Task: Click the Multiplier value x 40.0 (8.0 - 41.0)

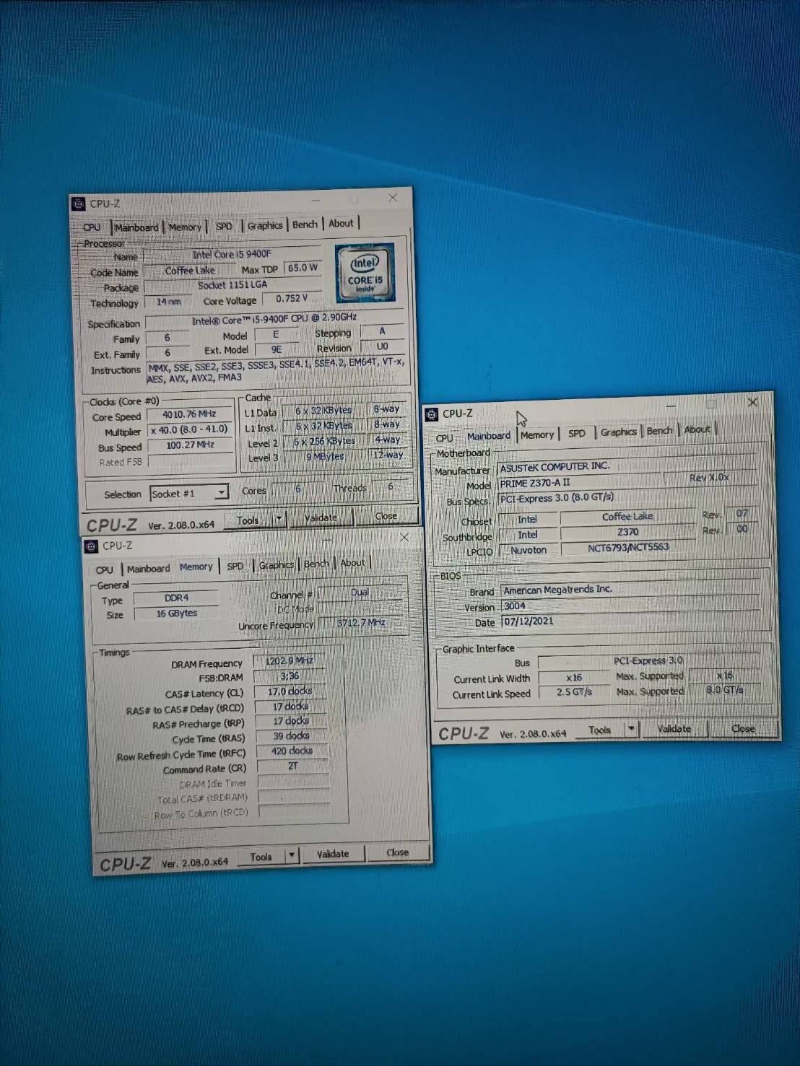Action: pos(189,429)
